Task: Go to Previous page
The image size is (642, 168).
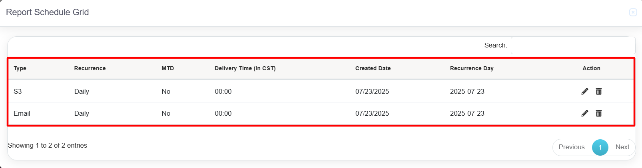Action: click(x=572, y=147)
